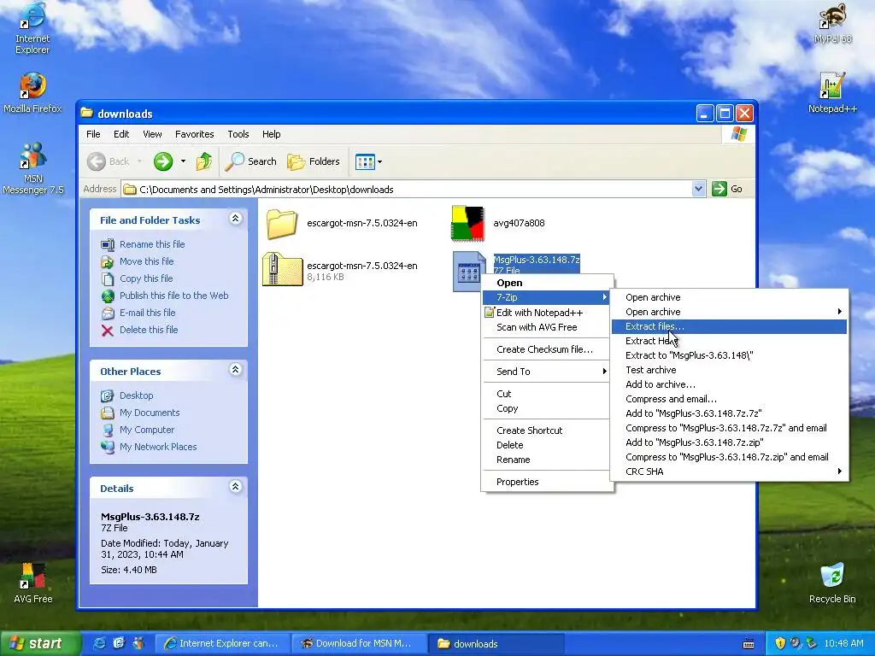This screenshot has height=656, width=875.
Task: Open the Favorites menu
Action: tap(194, 134)
